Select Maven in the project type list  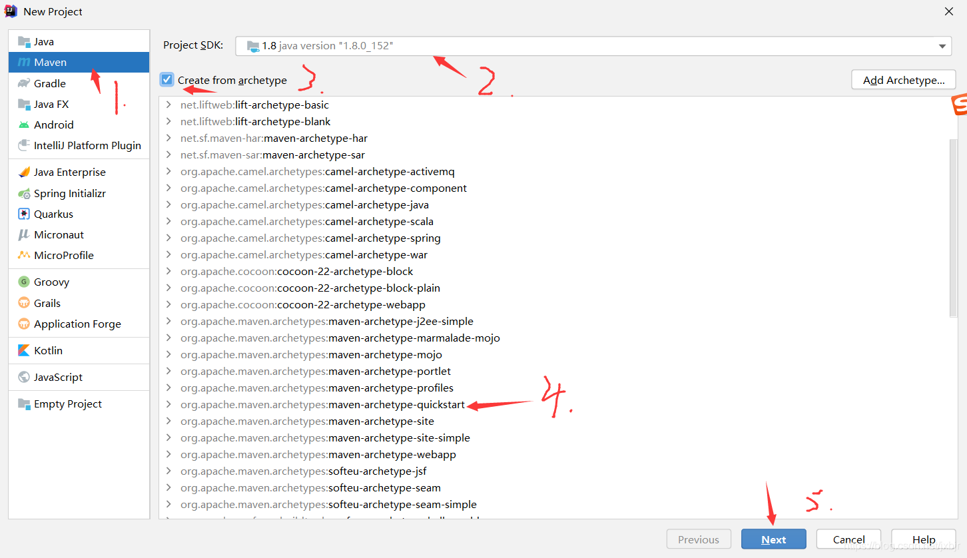tap(79, 62)
